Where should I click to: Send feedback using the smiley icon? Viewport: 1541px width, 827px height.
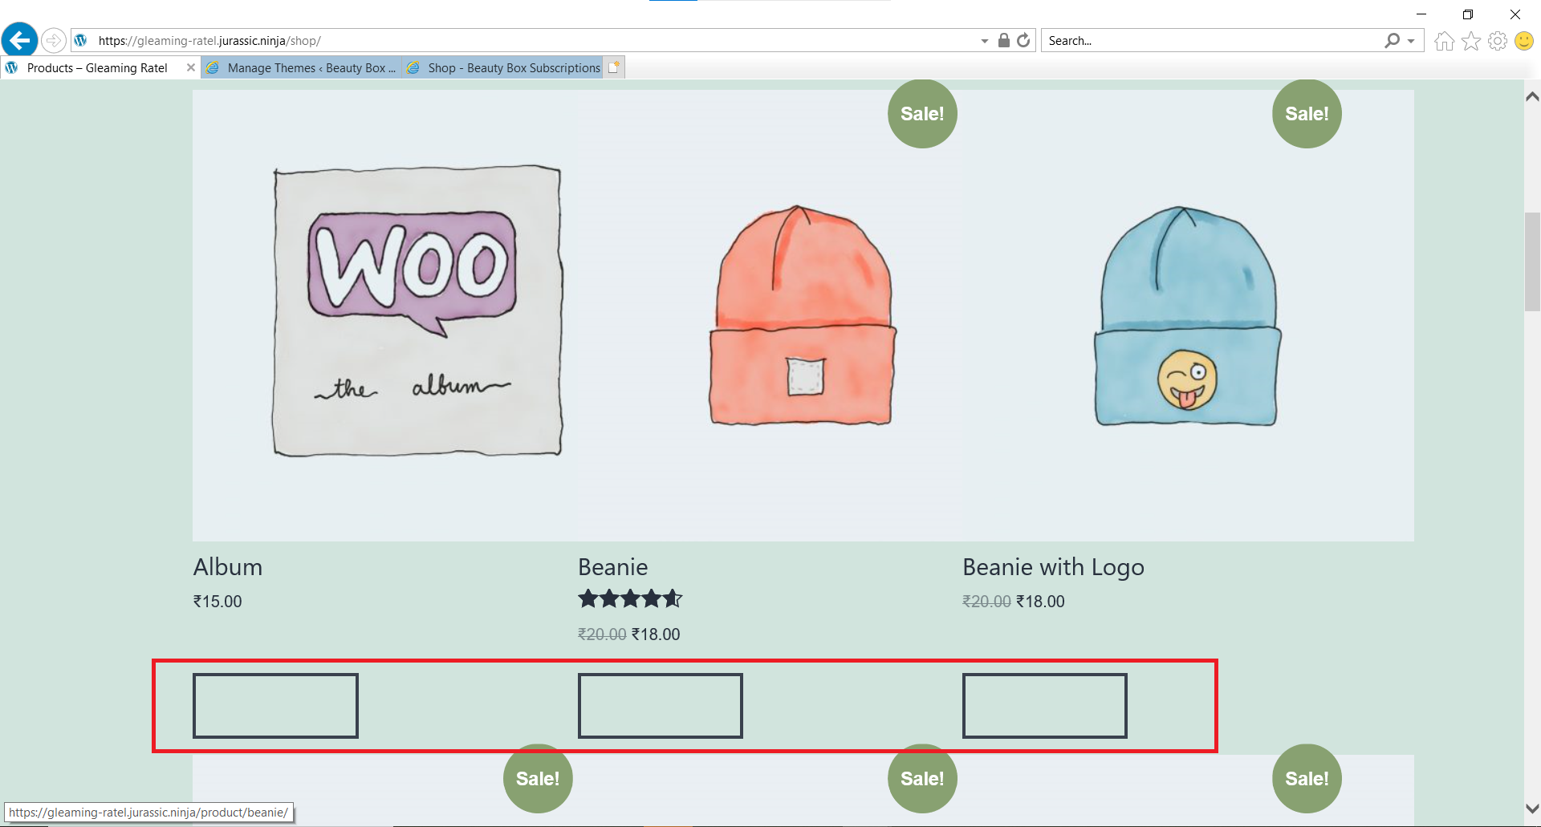pyautogui.click(x=1524, y=40)
